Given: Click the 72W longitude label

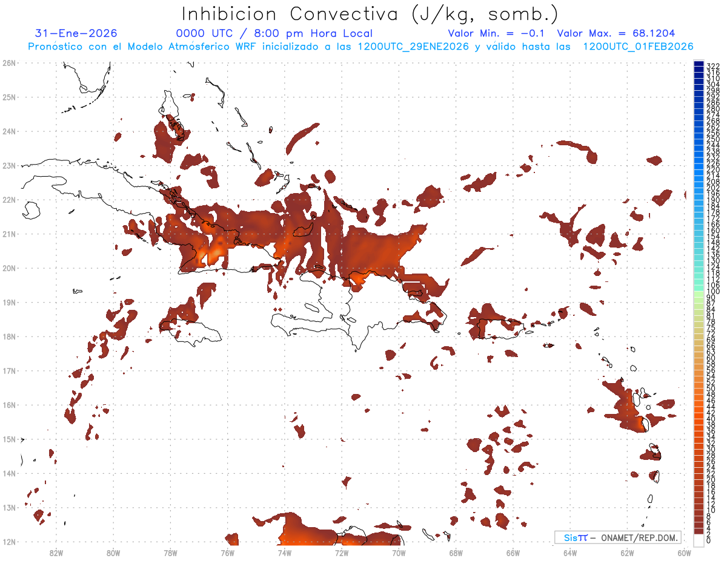Looking at the screenshot, I should pos(342,553).
